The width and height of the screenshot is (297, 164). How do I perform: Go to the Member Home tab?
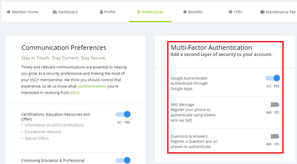[22, 12]
